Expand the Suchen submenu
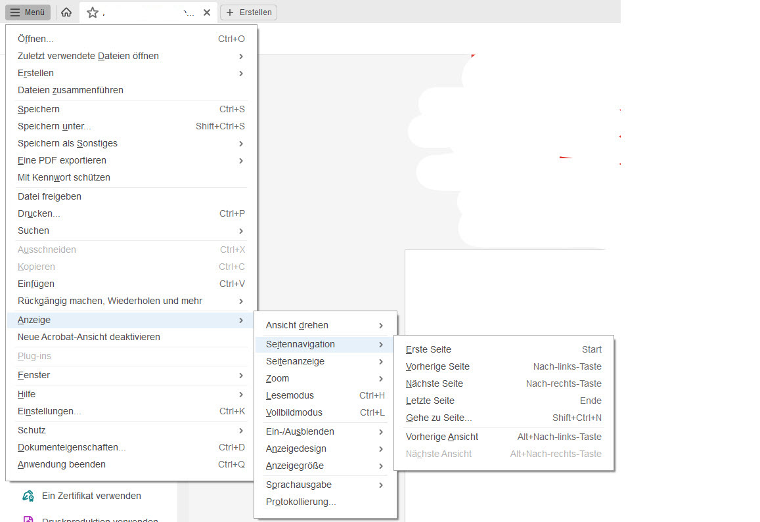The image size is (760, 522). coord(131,230)
